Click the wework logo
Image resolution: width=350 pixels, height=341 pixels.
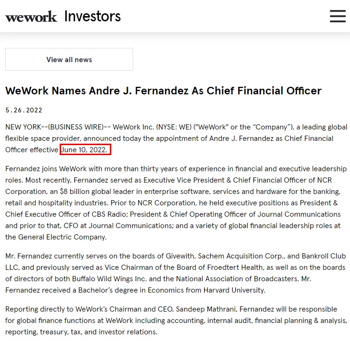click(31, 17)
